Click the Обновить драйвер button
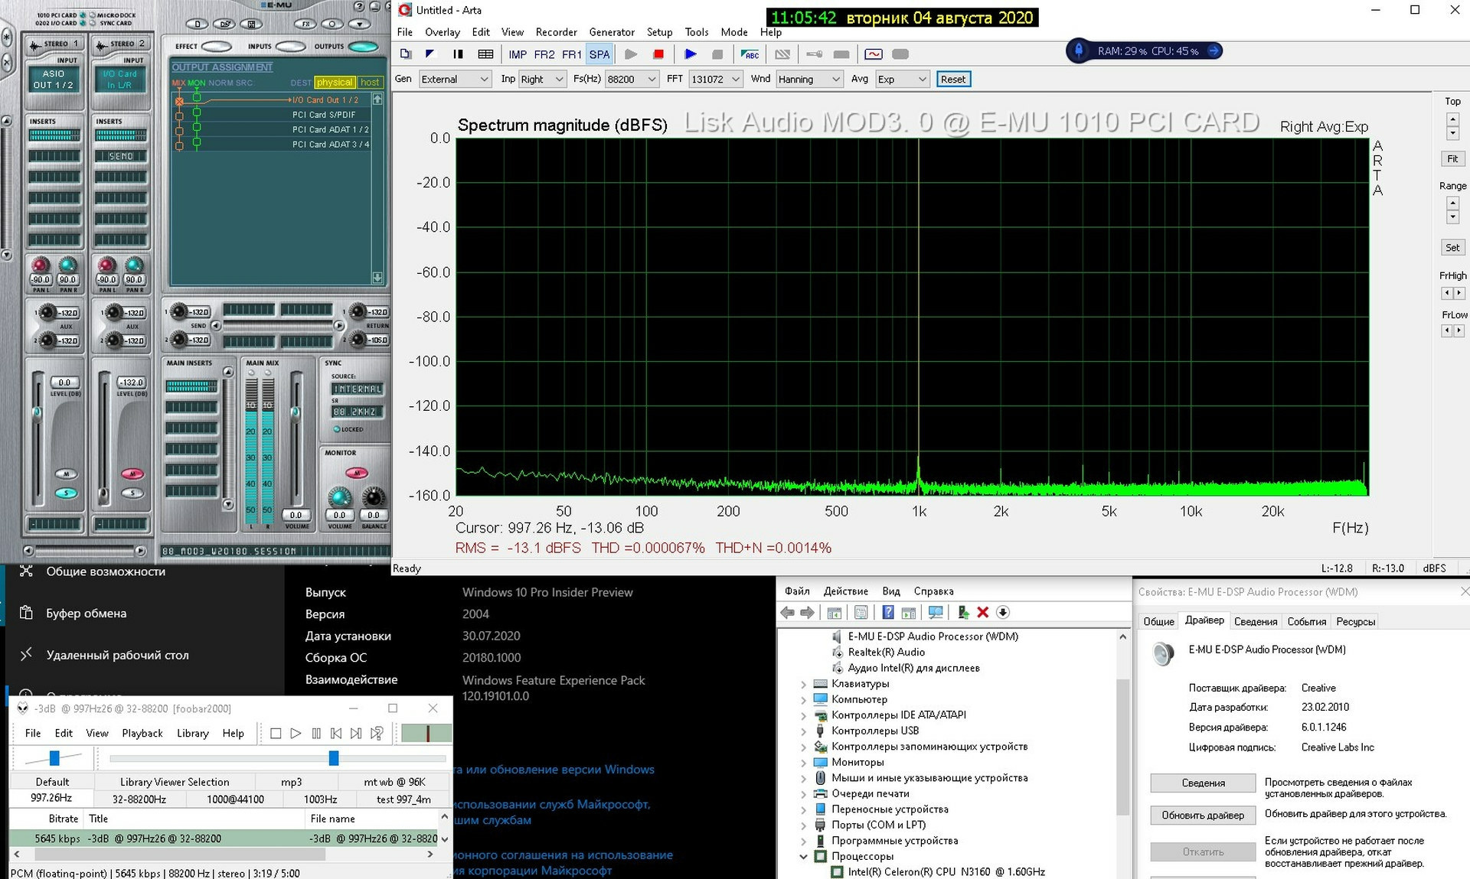This screenshot has width=1470, height=879. [1203, 816]
